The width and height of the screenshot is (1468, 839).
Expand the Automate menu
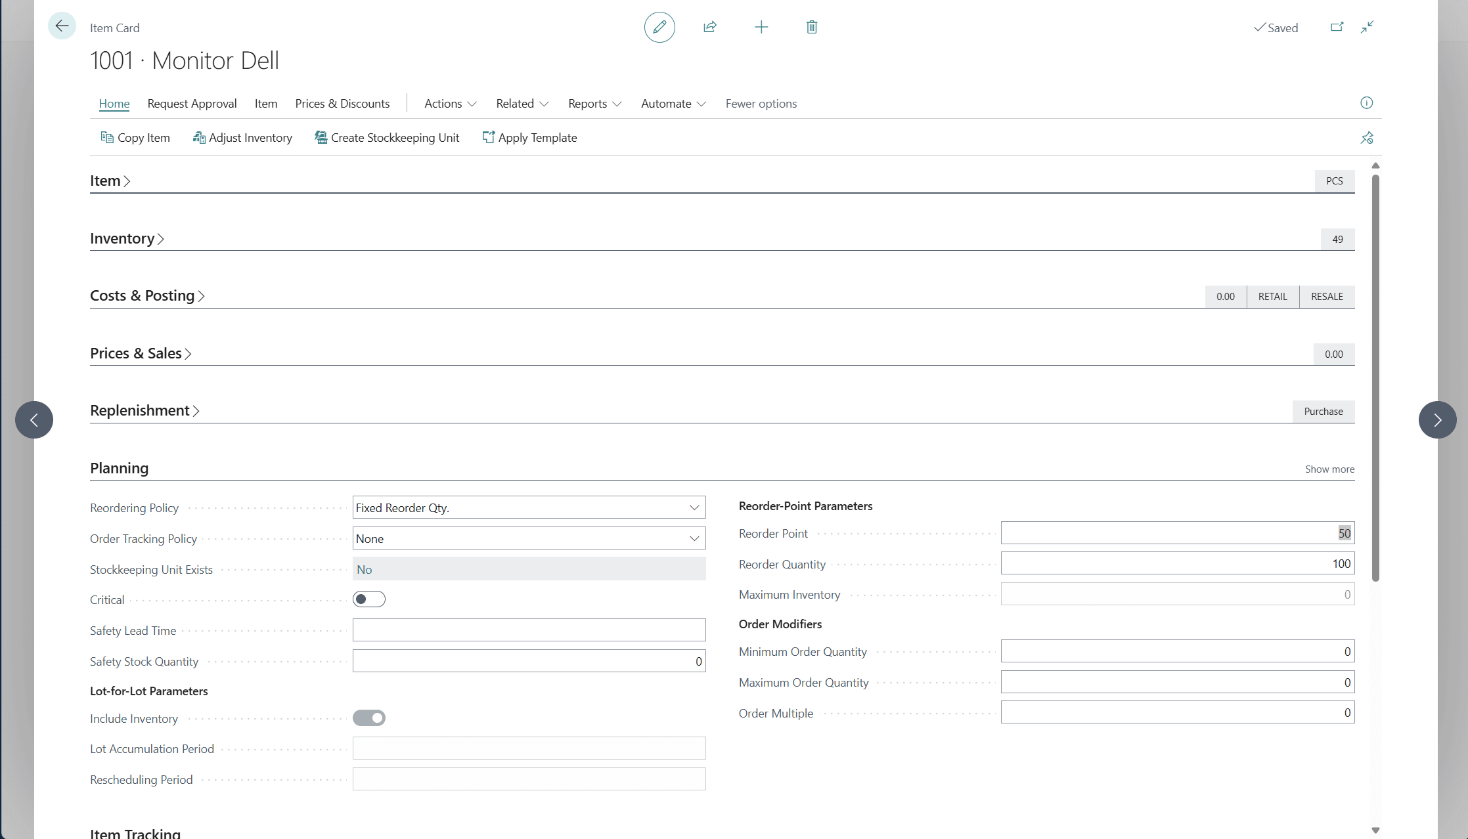tap(673, 104)
